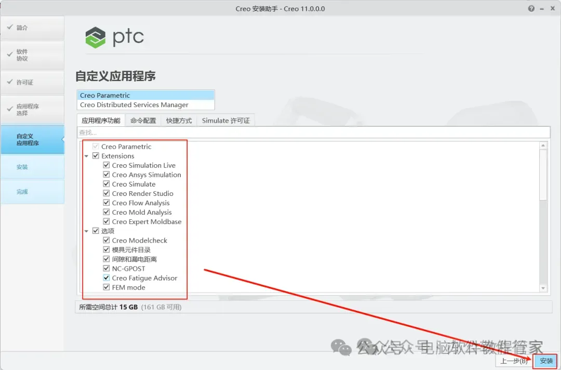Toggle 模具元件目录 checkbox
561x370 pixels.
click(x=106, y=249)
